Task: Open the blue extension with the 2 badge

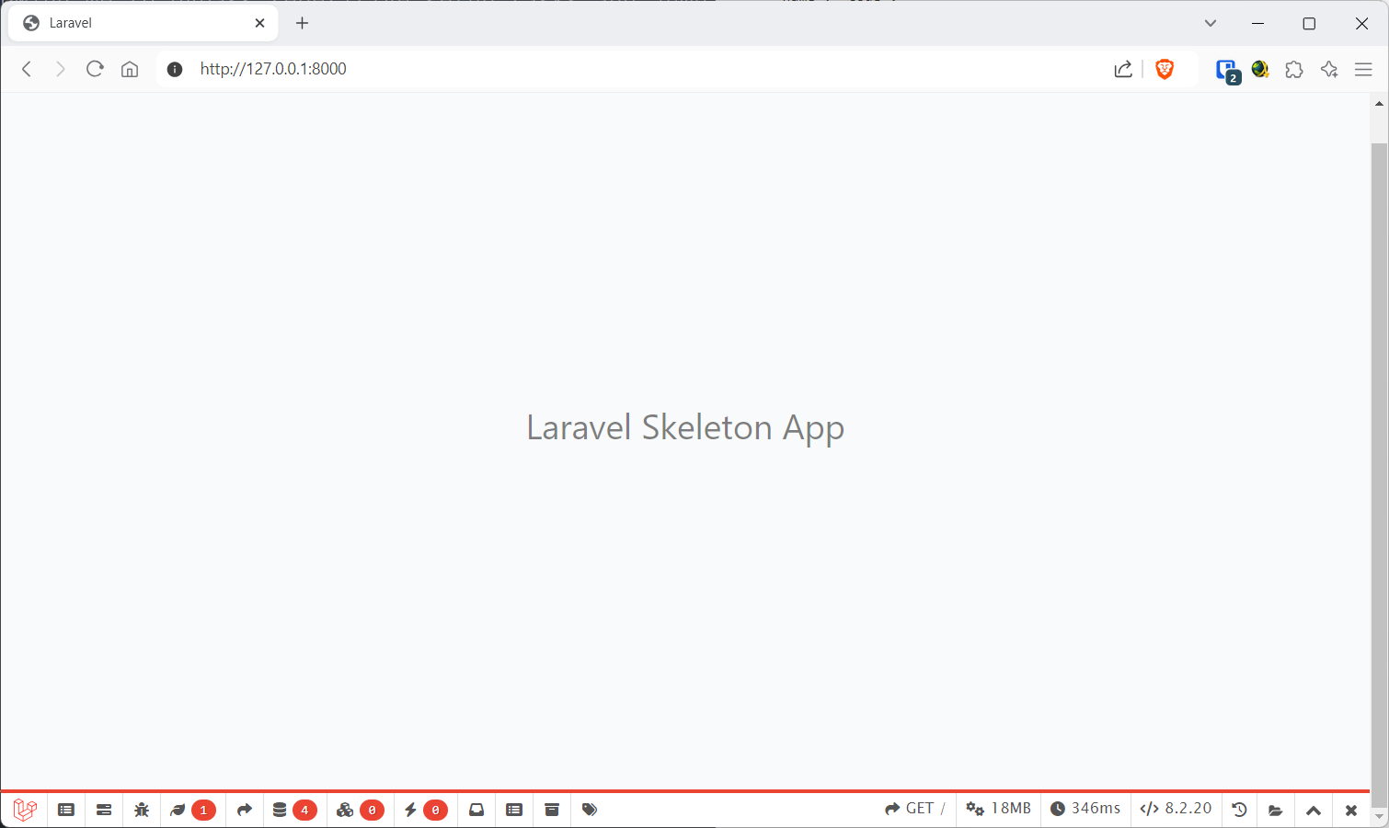Action: point(1227,70)
